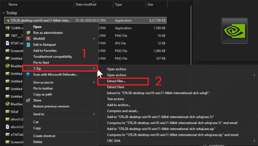Click the file list vertical scrollbar
The width and height of the screenshot is (258, 146).
point(191,35)
